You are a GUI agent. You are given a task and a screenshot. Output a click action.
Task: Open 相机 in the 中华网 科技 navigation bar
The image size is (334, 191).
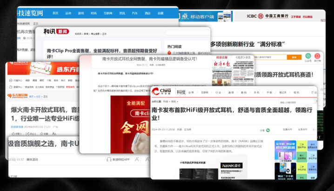point(296,92)
